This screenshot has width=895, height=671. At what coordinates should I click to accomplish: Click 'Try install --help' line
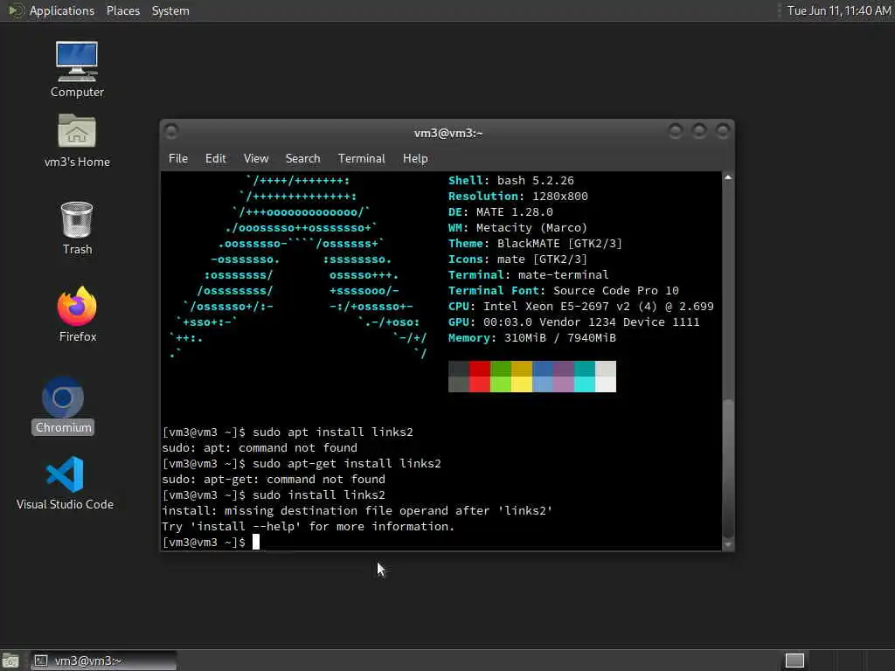click(x=309, y=526)
